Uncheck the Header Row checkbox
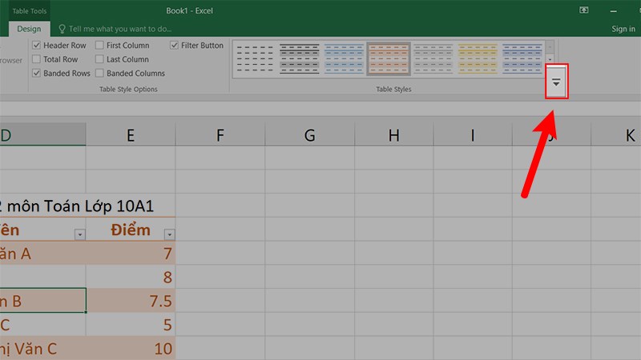641x360 pixels. [37, 46]
